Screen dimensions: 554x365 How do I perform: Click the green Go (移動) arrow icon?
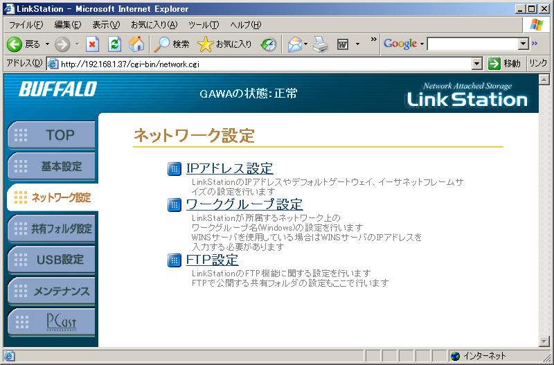tap(494, 64)
